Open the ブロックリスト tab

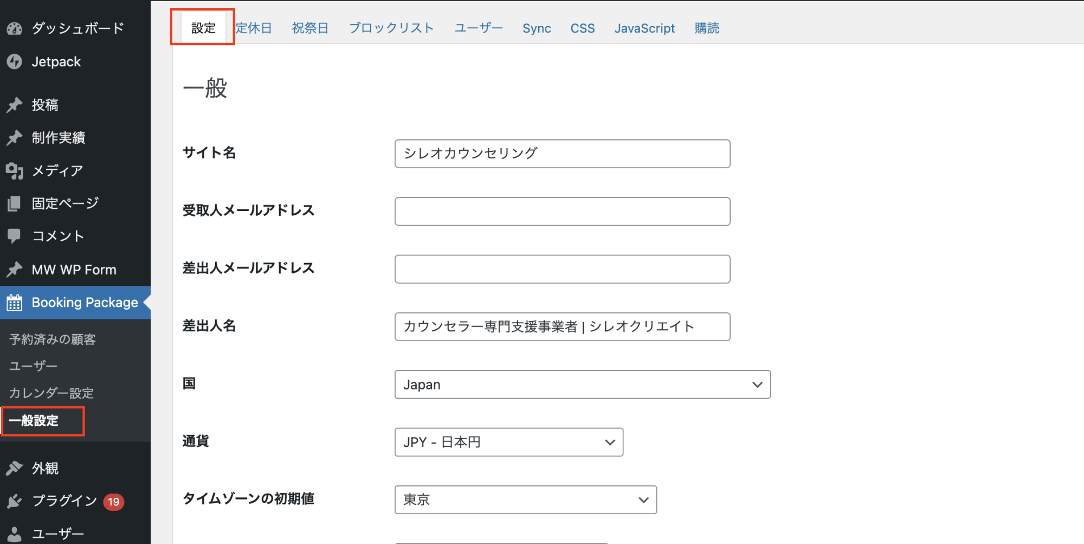tap(391, 28)
